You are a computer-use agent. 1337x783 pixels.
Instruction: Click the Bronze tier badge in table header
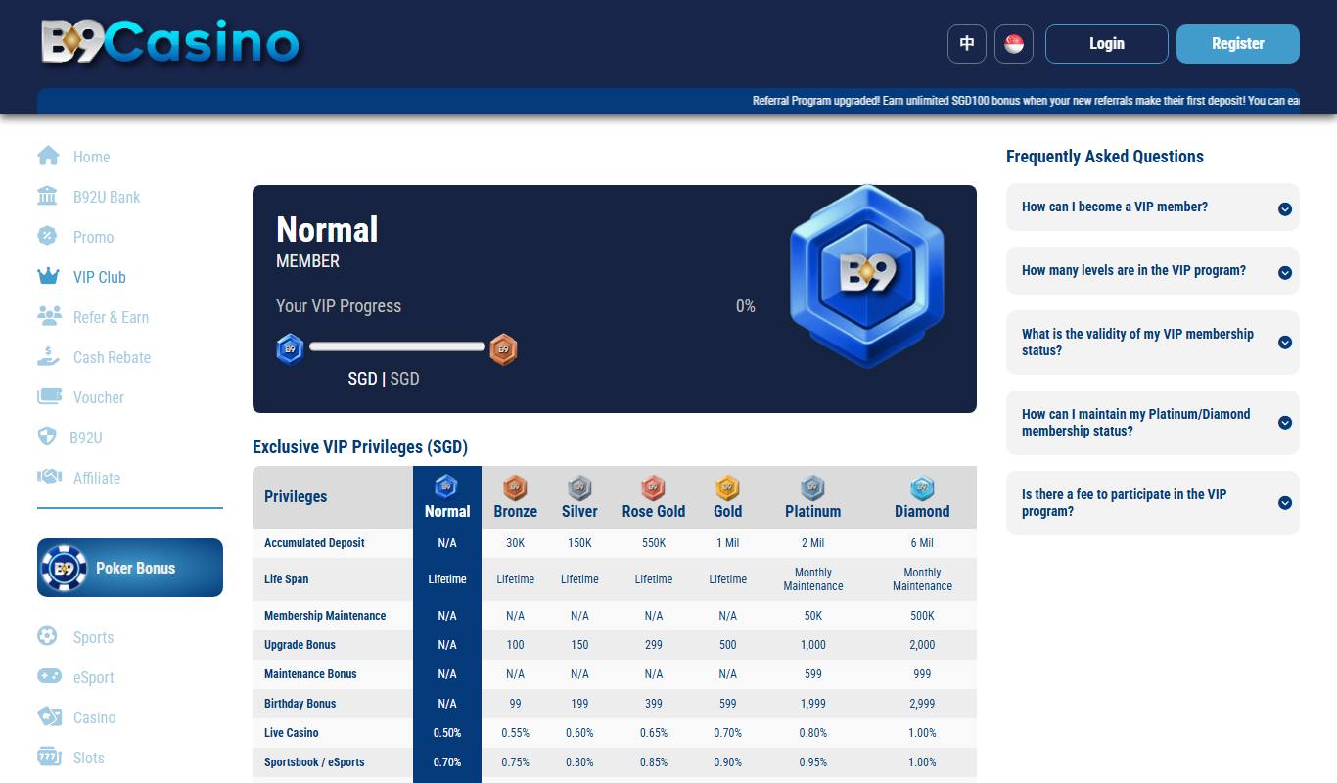point(515,487)
